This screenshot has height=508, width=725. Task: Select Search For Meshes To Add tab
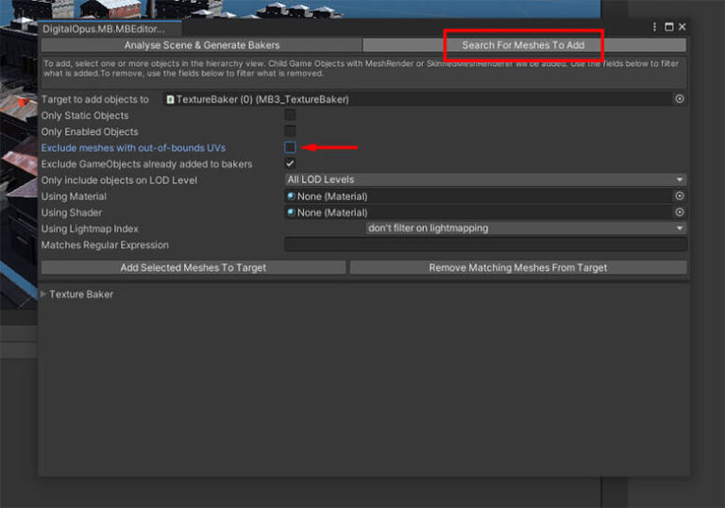point(523,45)
